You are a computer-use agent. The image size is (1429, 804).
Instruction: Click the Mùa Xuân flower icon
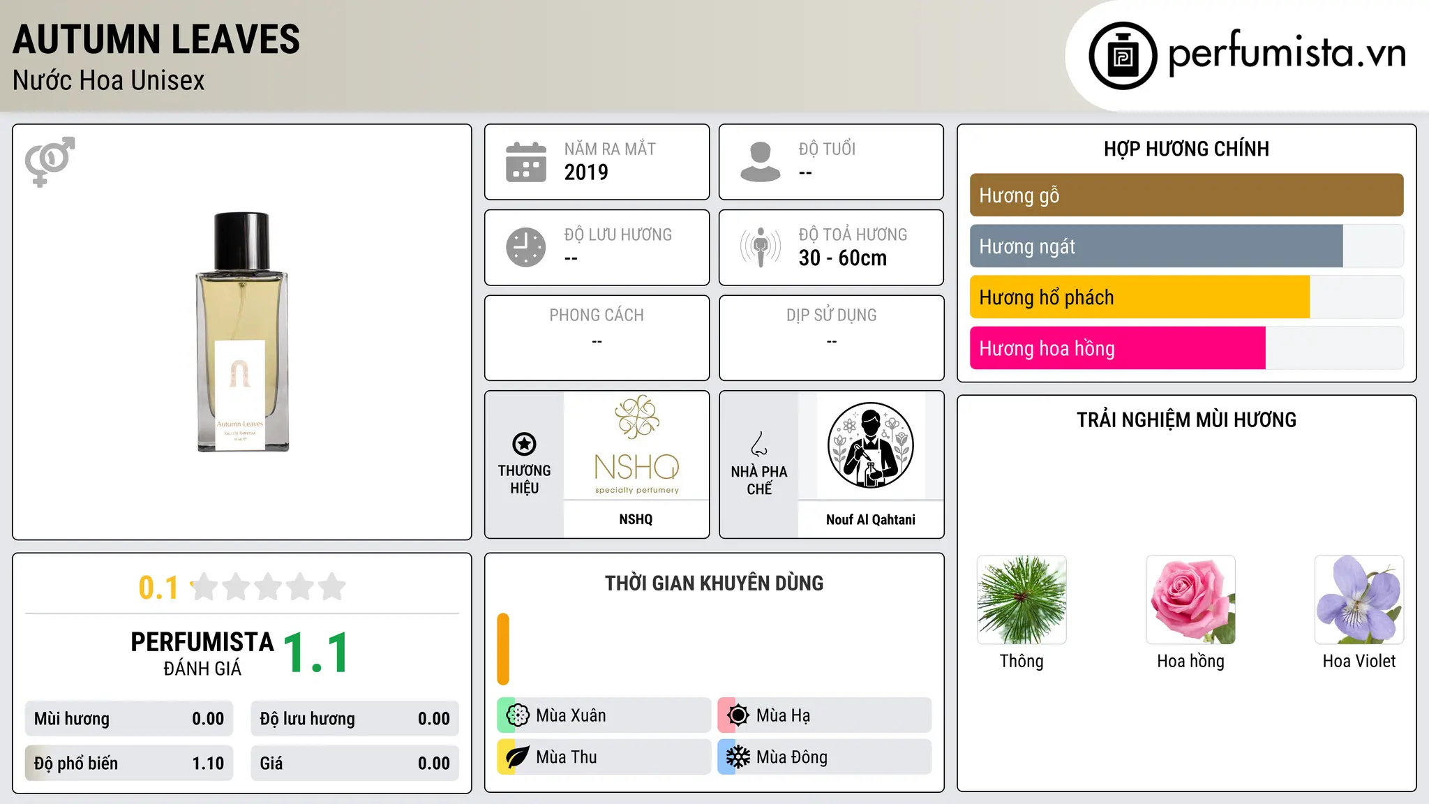pyautogui.click(x=518, y=715)
